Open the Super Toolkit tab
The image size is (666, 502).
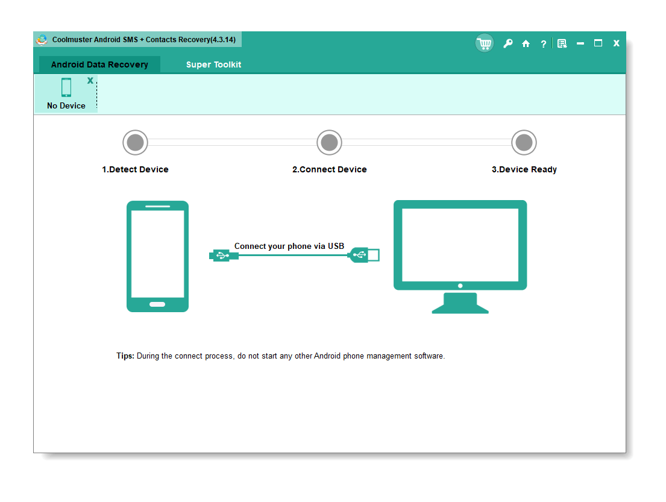pyautogui.click(x=213, y=64)
